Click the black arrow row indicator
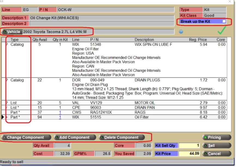 3,117
